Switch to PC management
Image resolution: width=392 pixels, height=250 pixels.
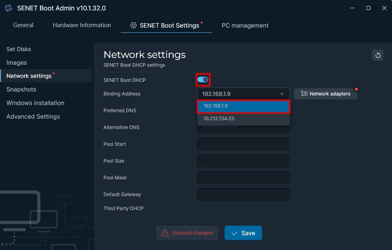pyautogui.click(x=245, y=25)
